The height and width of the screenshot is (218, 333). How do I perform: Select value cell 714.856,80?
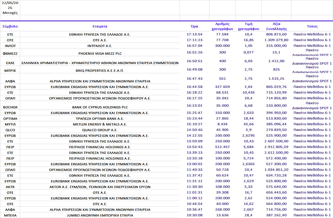tap(276, 98)
